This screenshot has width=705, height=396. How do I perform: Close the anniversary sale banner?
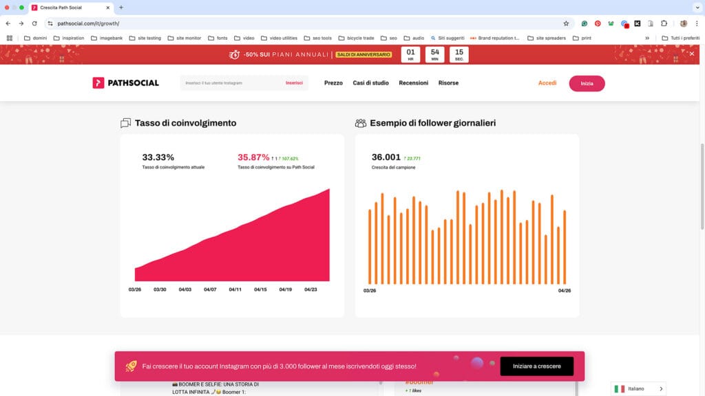click(x=692, y=54)
